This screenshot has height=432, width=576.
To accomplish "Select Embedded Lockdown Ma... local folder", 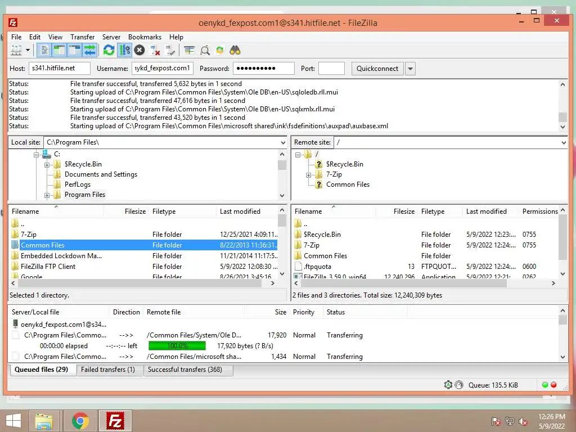I will point(61,256).
